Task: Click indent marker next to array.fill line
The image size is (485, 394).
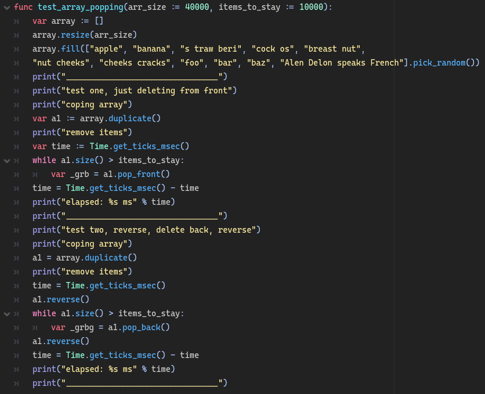Action: [16, 49]
